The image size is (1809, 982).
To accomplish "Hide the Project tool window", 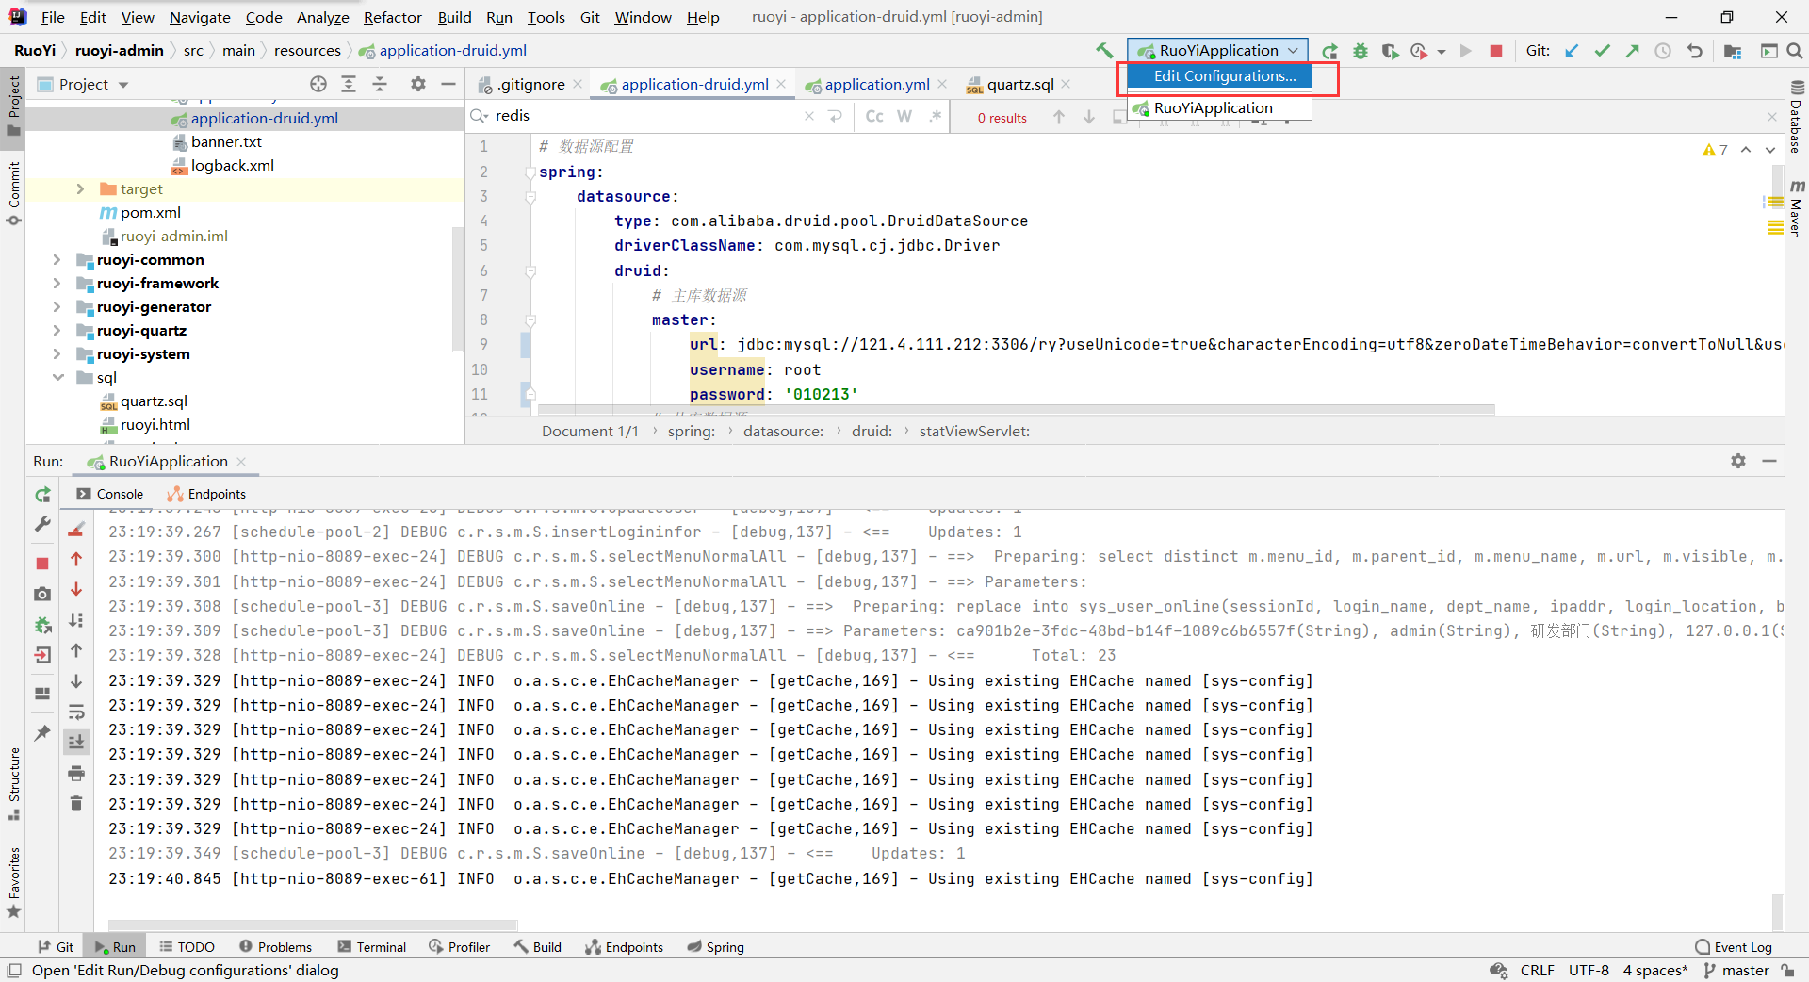I will 448,84.
